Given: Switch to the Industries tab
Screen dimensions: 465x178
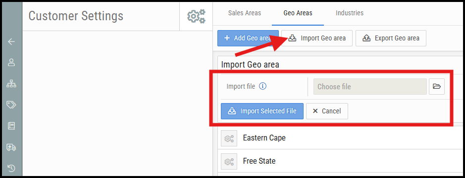Looking at the screenshot, I should [350, 13].
